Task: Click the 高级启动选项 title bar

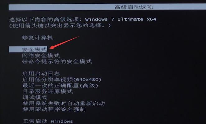Action: (107, 7)
